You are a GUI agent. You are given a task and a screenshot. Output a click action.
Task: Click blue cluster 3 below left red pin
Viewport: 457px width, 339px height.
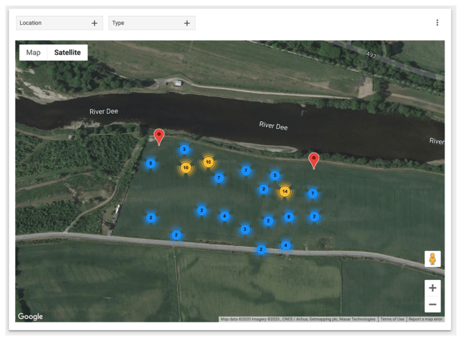(184, 149)
